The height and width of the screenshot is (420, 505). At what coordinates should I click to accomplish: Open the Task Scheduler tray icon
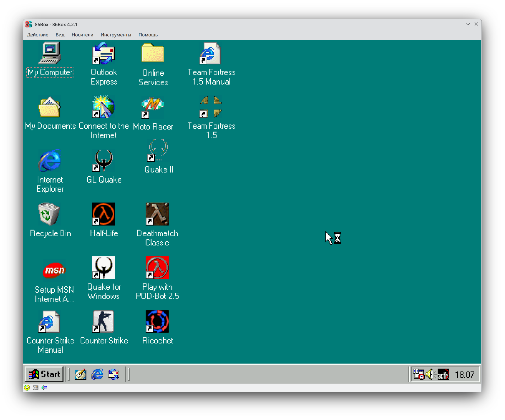[418, 374]
